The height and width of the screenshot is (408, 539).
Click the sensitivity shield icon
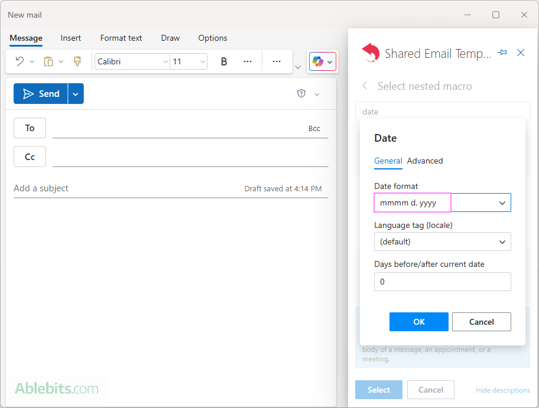[301, 93]
